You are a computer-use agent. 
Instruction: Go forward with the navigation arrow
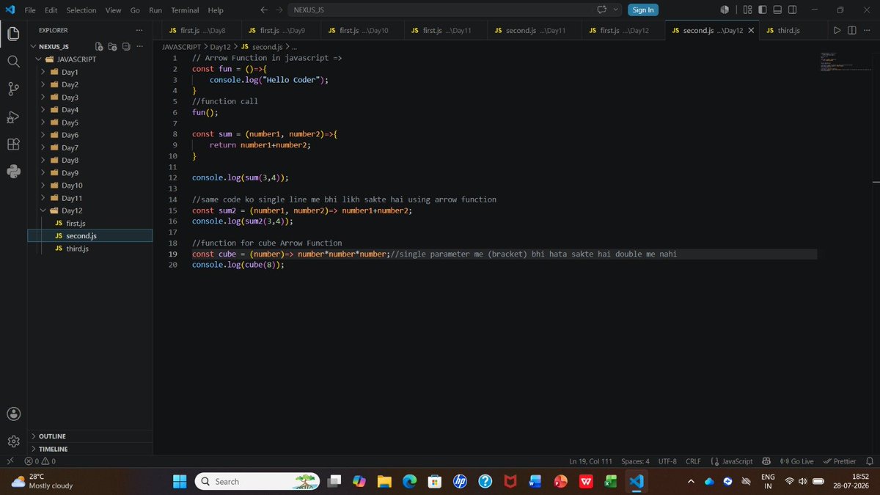281,10
